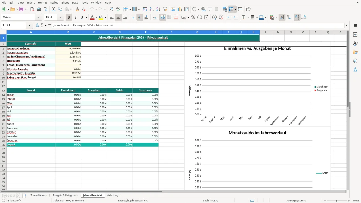Open Find & Replace
This screenshot has height=203, width=361.
111,9
